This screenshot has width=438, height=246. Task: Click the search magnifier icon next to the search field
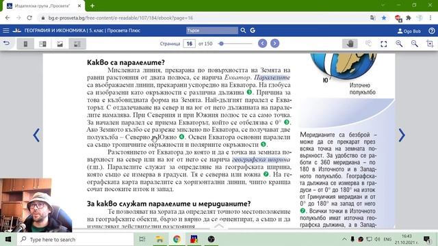tap(243, 30)
